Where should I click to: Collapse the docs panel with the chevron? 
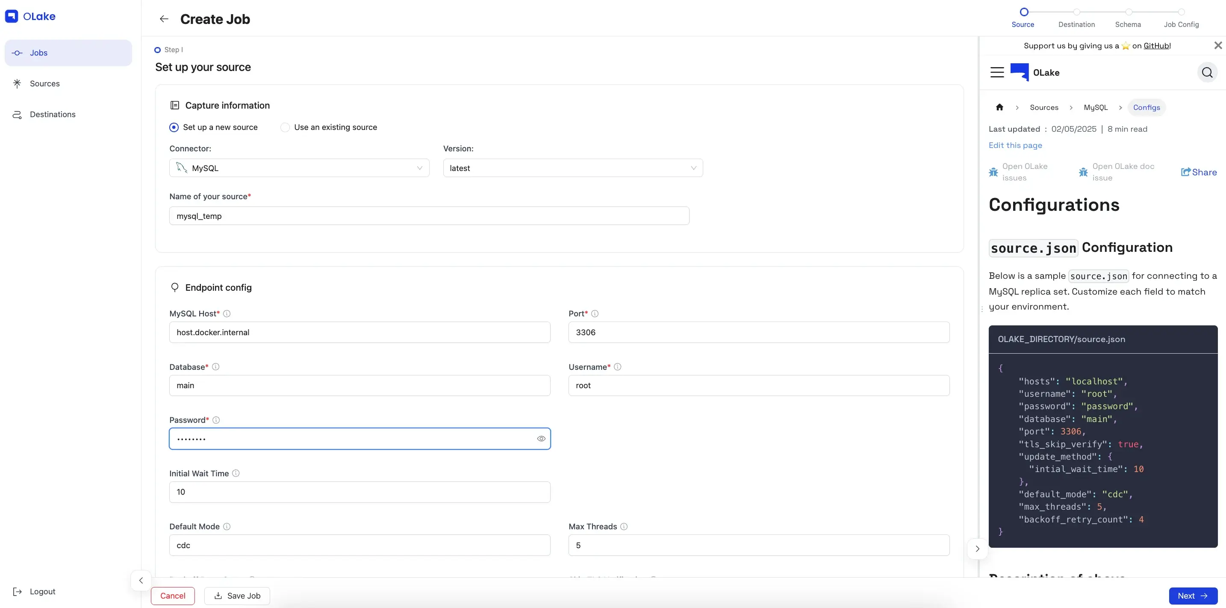(978, 549)
